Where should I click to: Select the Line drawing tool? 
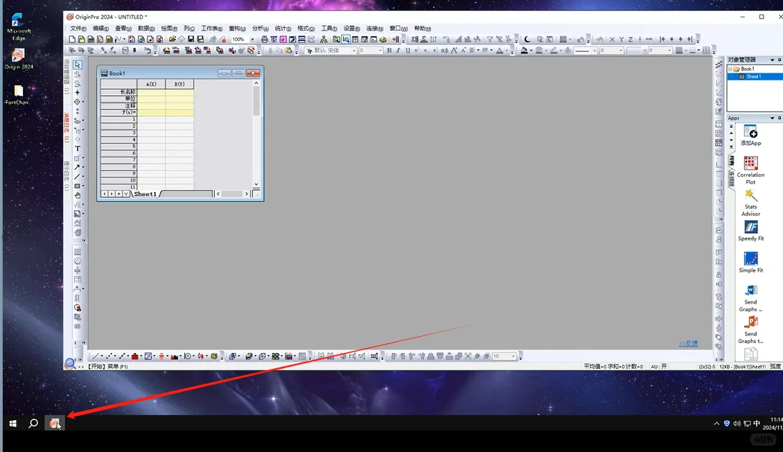pos(77,177)
